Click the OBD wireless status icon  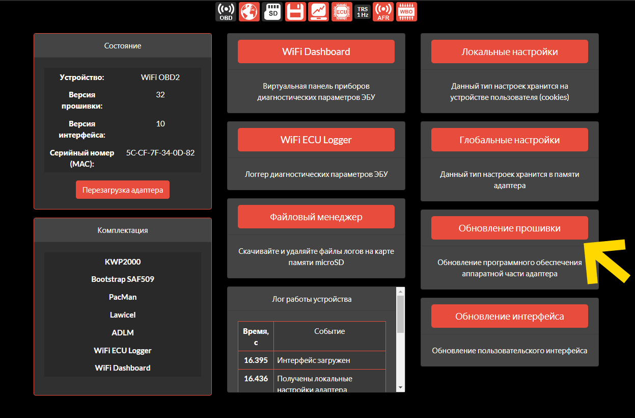tap(226, 12)
